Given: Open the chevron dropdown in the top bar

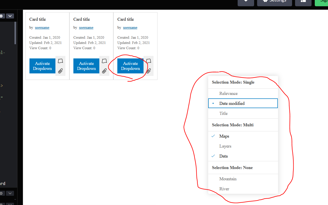Looking at the screenshot, I should coord(246,1).
